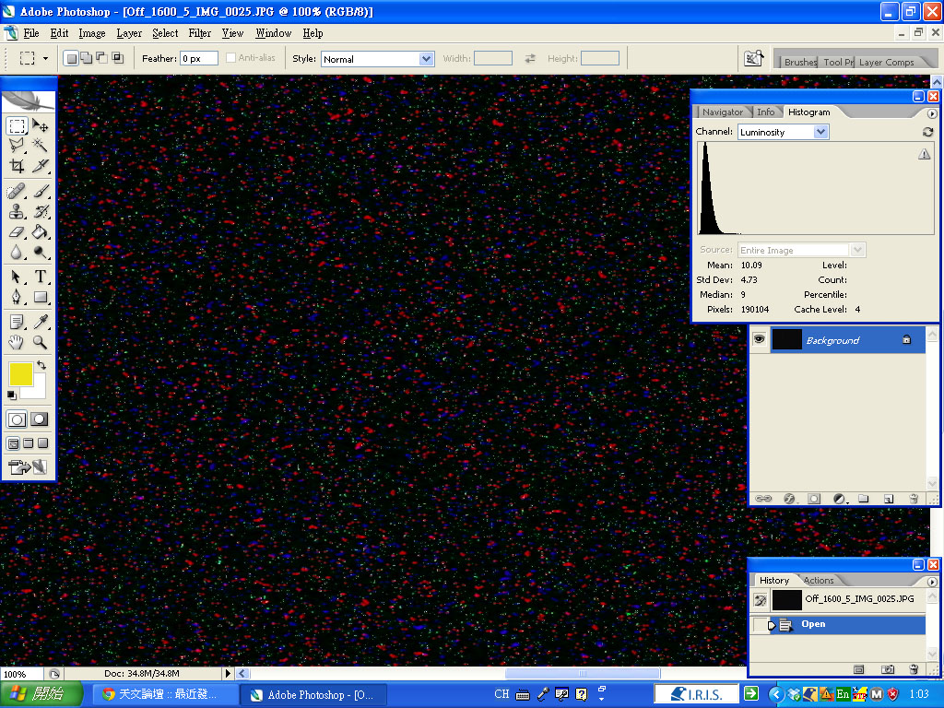Screen dimensions: 944x708
Task: Select the Open history state
Action: tap(812, 624)
